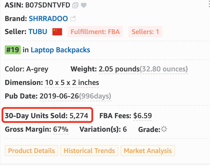
Task: Click the Pub Date 2019-06-26 value
Action: pyautogui.click(x=59, y=96)
